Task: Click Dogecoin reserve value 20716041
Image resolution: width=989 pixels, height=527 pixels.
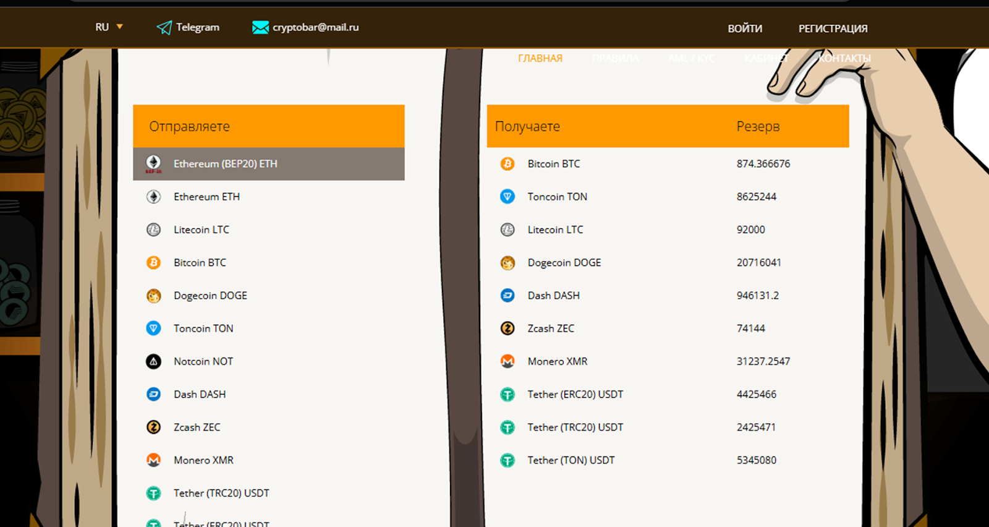Action: (759, 263)
